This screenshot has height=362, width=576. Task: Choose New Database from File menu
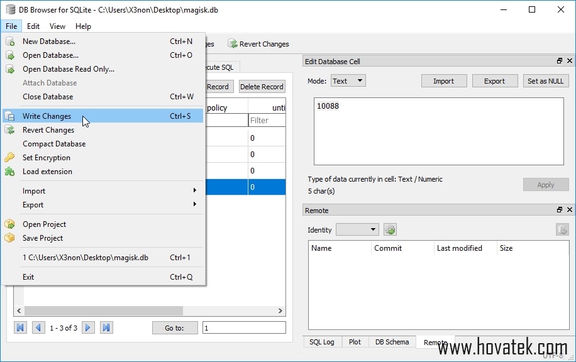tap(103, 41)
